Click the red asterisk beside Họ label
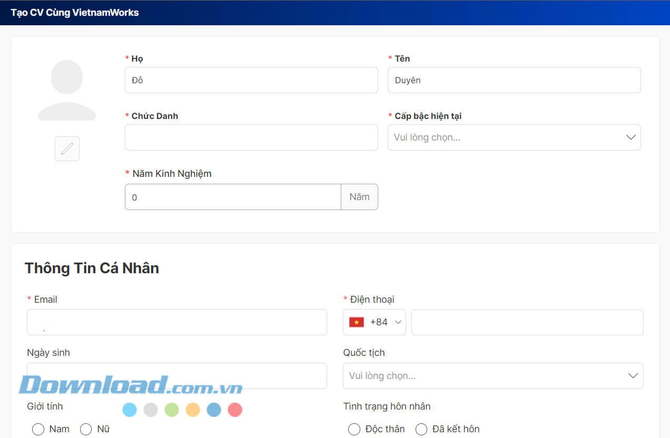Screen dimensions: 670x438 pos(127,58)
